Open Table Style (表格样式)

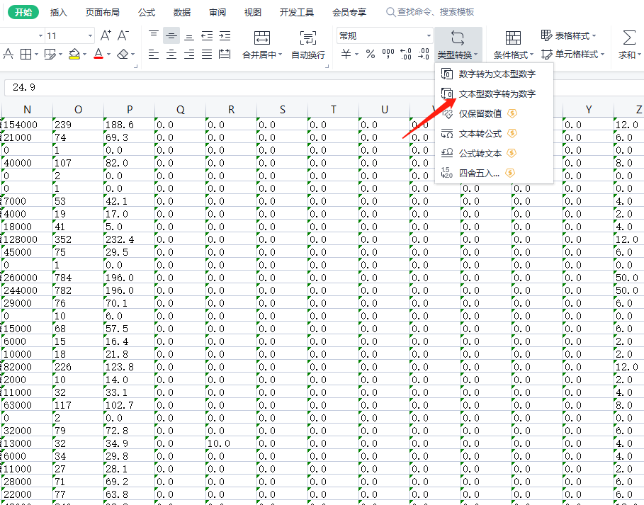[568, 35]
